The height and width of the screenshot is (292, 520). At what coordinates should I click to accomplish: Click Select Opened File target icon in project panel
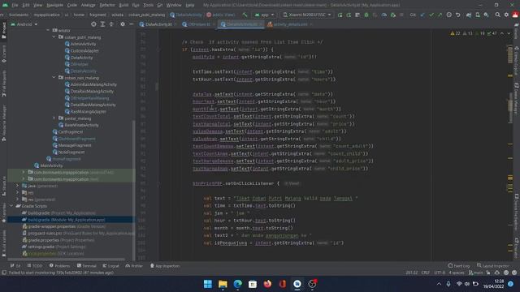93,24
